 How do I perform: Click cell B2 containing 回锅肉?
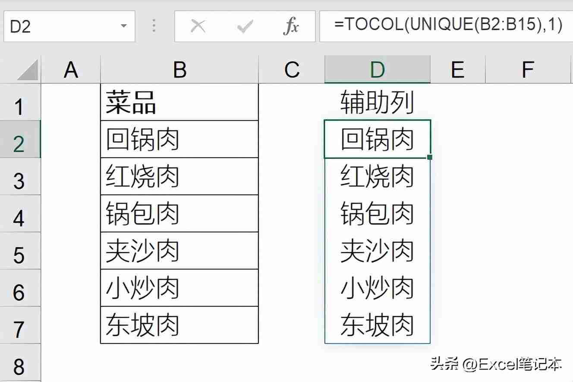coord(179,139)
